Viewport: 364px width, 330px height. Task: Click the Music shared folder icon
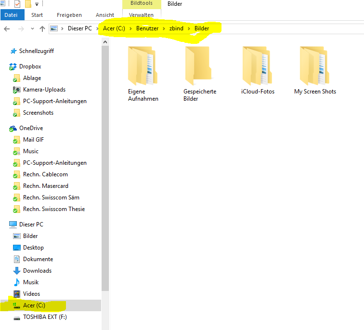16,151
